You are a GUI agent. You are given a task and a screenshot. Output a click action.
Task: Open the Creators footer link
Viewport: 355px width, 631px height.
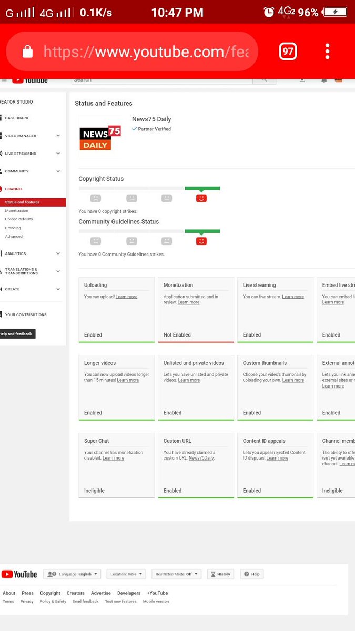76,593
